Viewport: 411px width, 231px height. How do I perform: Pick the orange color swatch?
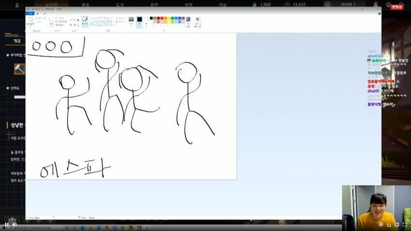[x=166, y=18]
